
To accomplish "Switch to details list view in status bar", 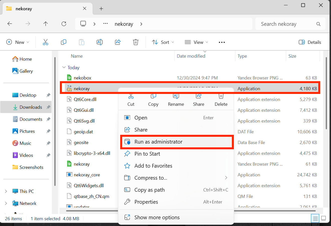I will (315, 218).
